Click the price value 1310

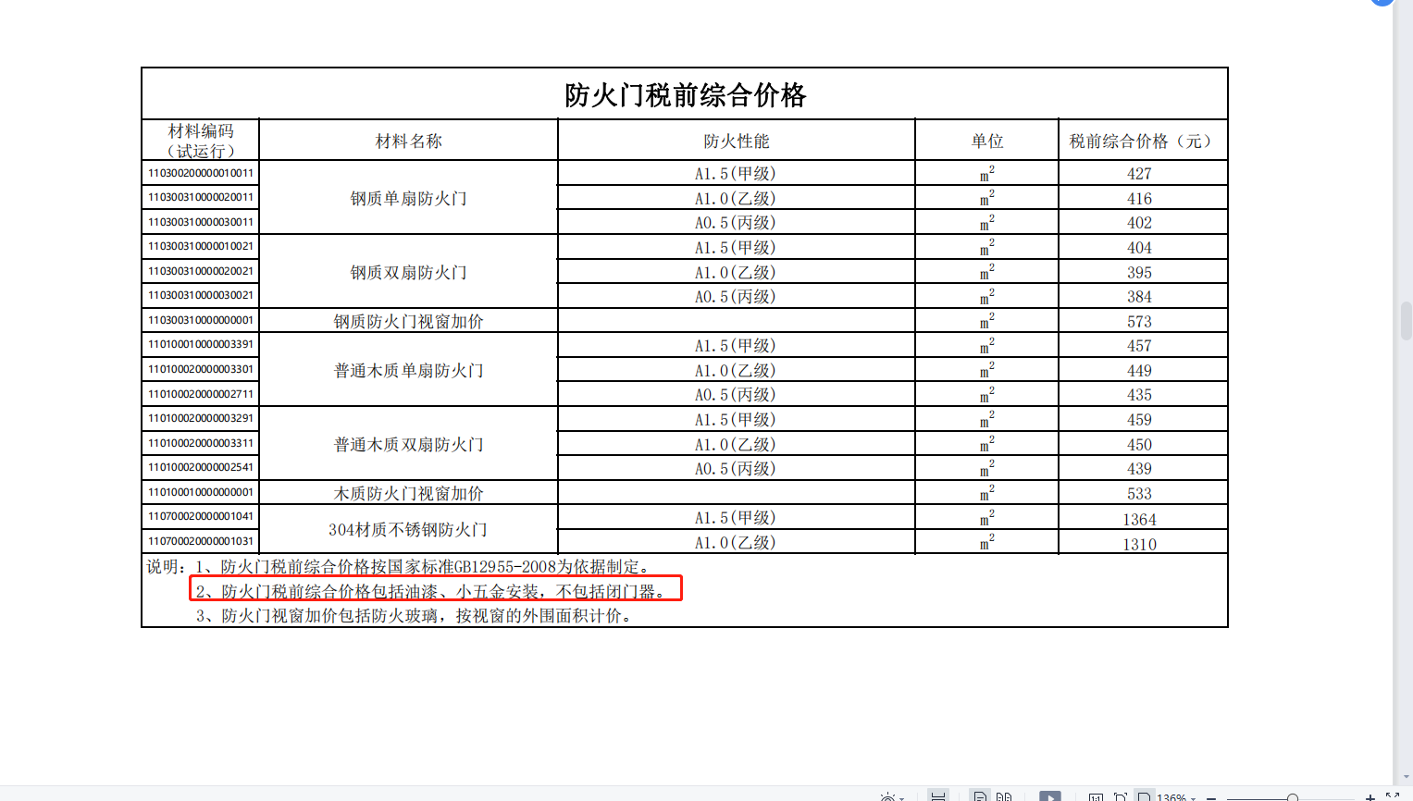click(x=1139, y=545)
